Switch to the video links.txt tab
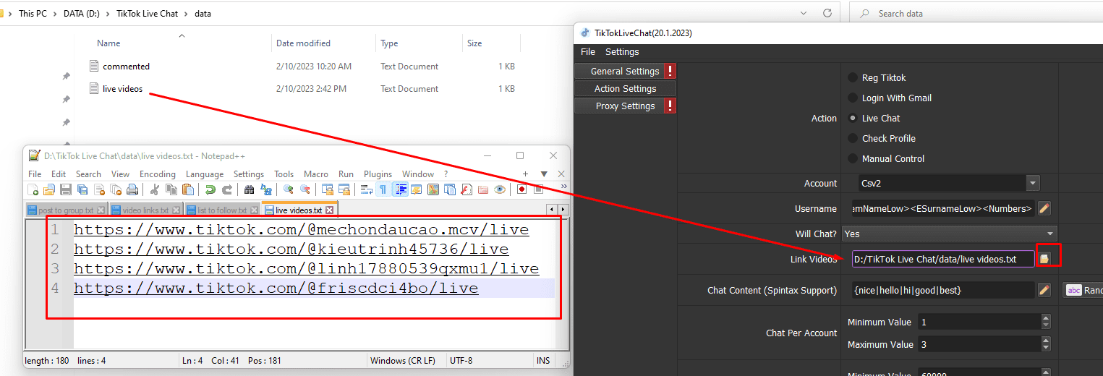The width and height of the screenshot is (1103, 376). [145, 210]
